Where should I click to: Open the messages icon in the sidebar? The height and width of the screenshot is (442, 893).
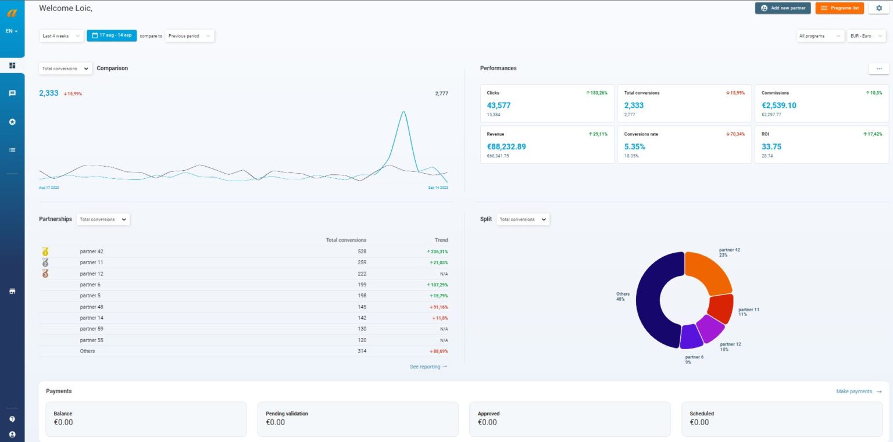coord(12,93)
